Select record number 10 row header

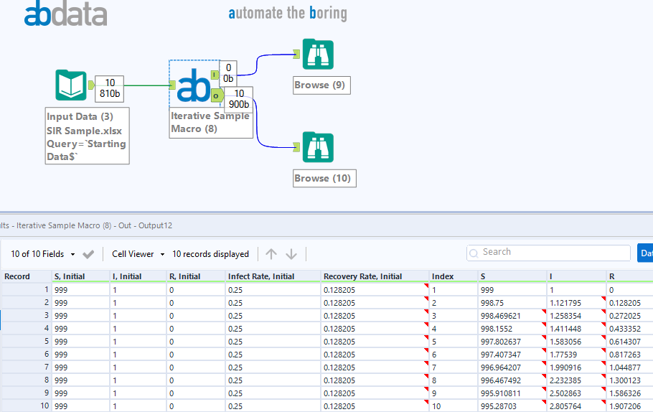(27, 406)
